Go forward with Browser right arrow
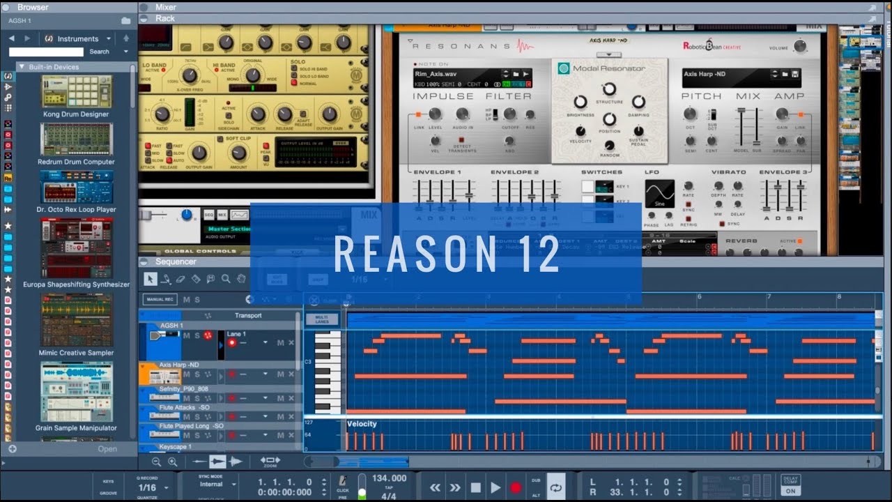The width and height of the screenshot is (892, 502). [x=27, y=38]
